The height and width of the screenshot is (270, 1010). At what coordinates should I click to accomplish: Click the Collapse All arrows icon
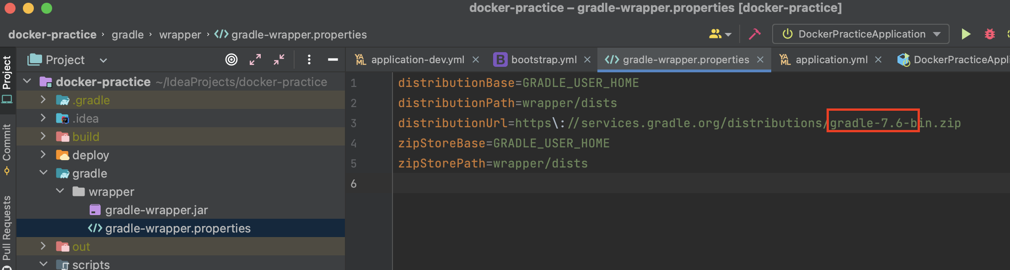click(279, 59)
